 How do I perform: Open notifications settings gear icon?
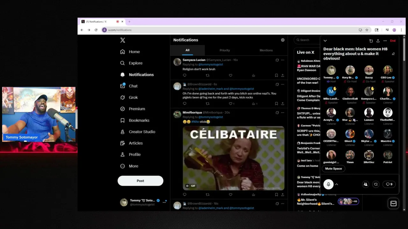pyautogui.click(x=282, y=40)
